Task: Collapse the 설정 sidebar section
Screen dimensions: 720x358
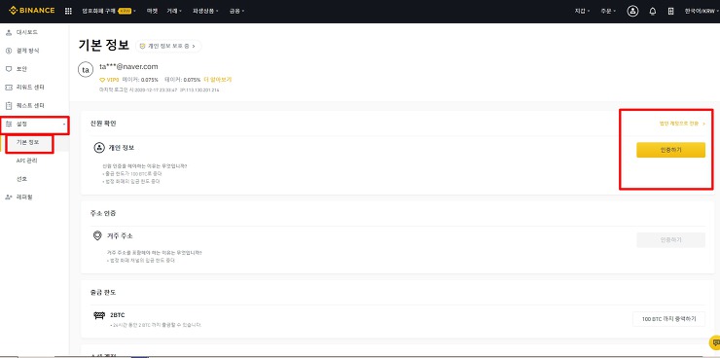Action: pyautogui.click(x=34, y=125)
